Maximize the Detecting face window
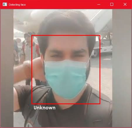 112,4
